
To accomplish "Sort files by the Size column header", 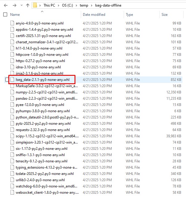I will [165, 15].
